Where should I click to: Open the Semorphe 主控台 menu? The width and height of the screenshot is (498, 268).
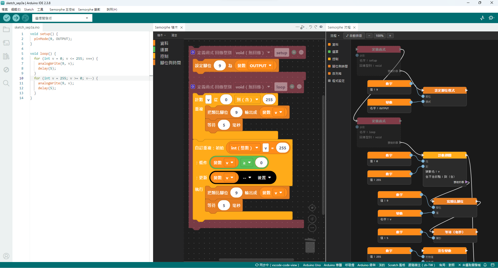pos(62,9)
